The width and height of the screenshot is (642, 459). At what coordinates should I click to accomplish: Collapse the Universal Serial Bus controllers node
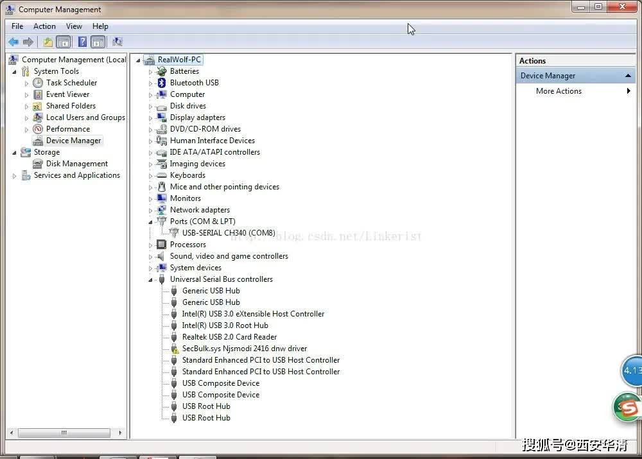150,279
